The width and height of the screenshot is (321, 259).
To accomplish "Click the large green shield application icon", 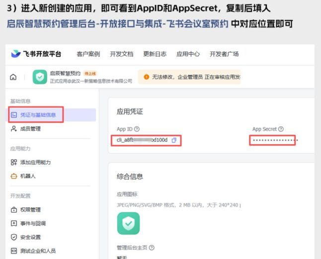I will [128, 223].
